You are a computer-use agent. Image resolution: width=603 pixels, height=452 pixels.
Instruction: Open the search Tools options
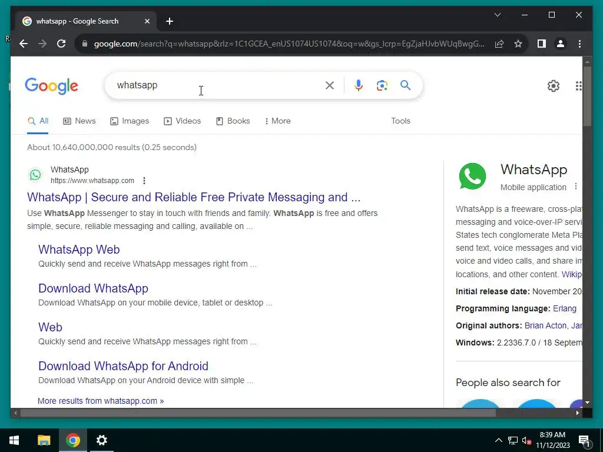pyautogui.click(x=400, y=121)
